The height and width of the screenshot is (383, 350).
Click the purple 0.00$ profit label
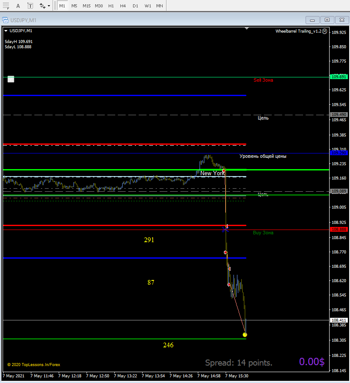(312, 362)
